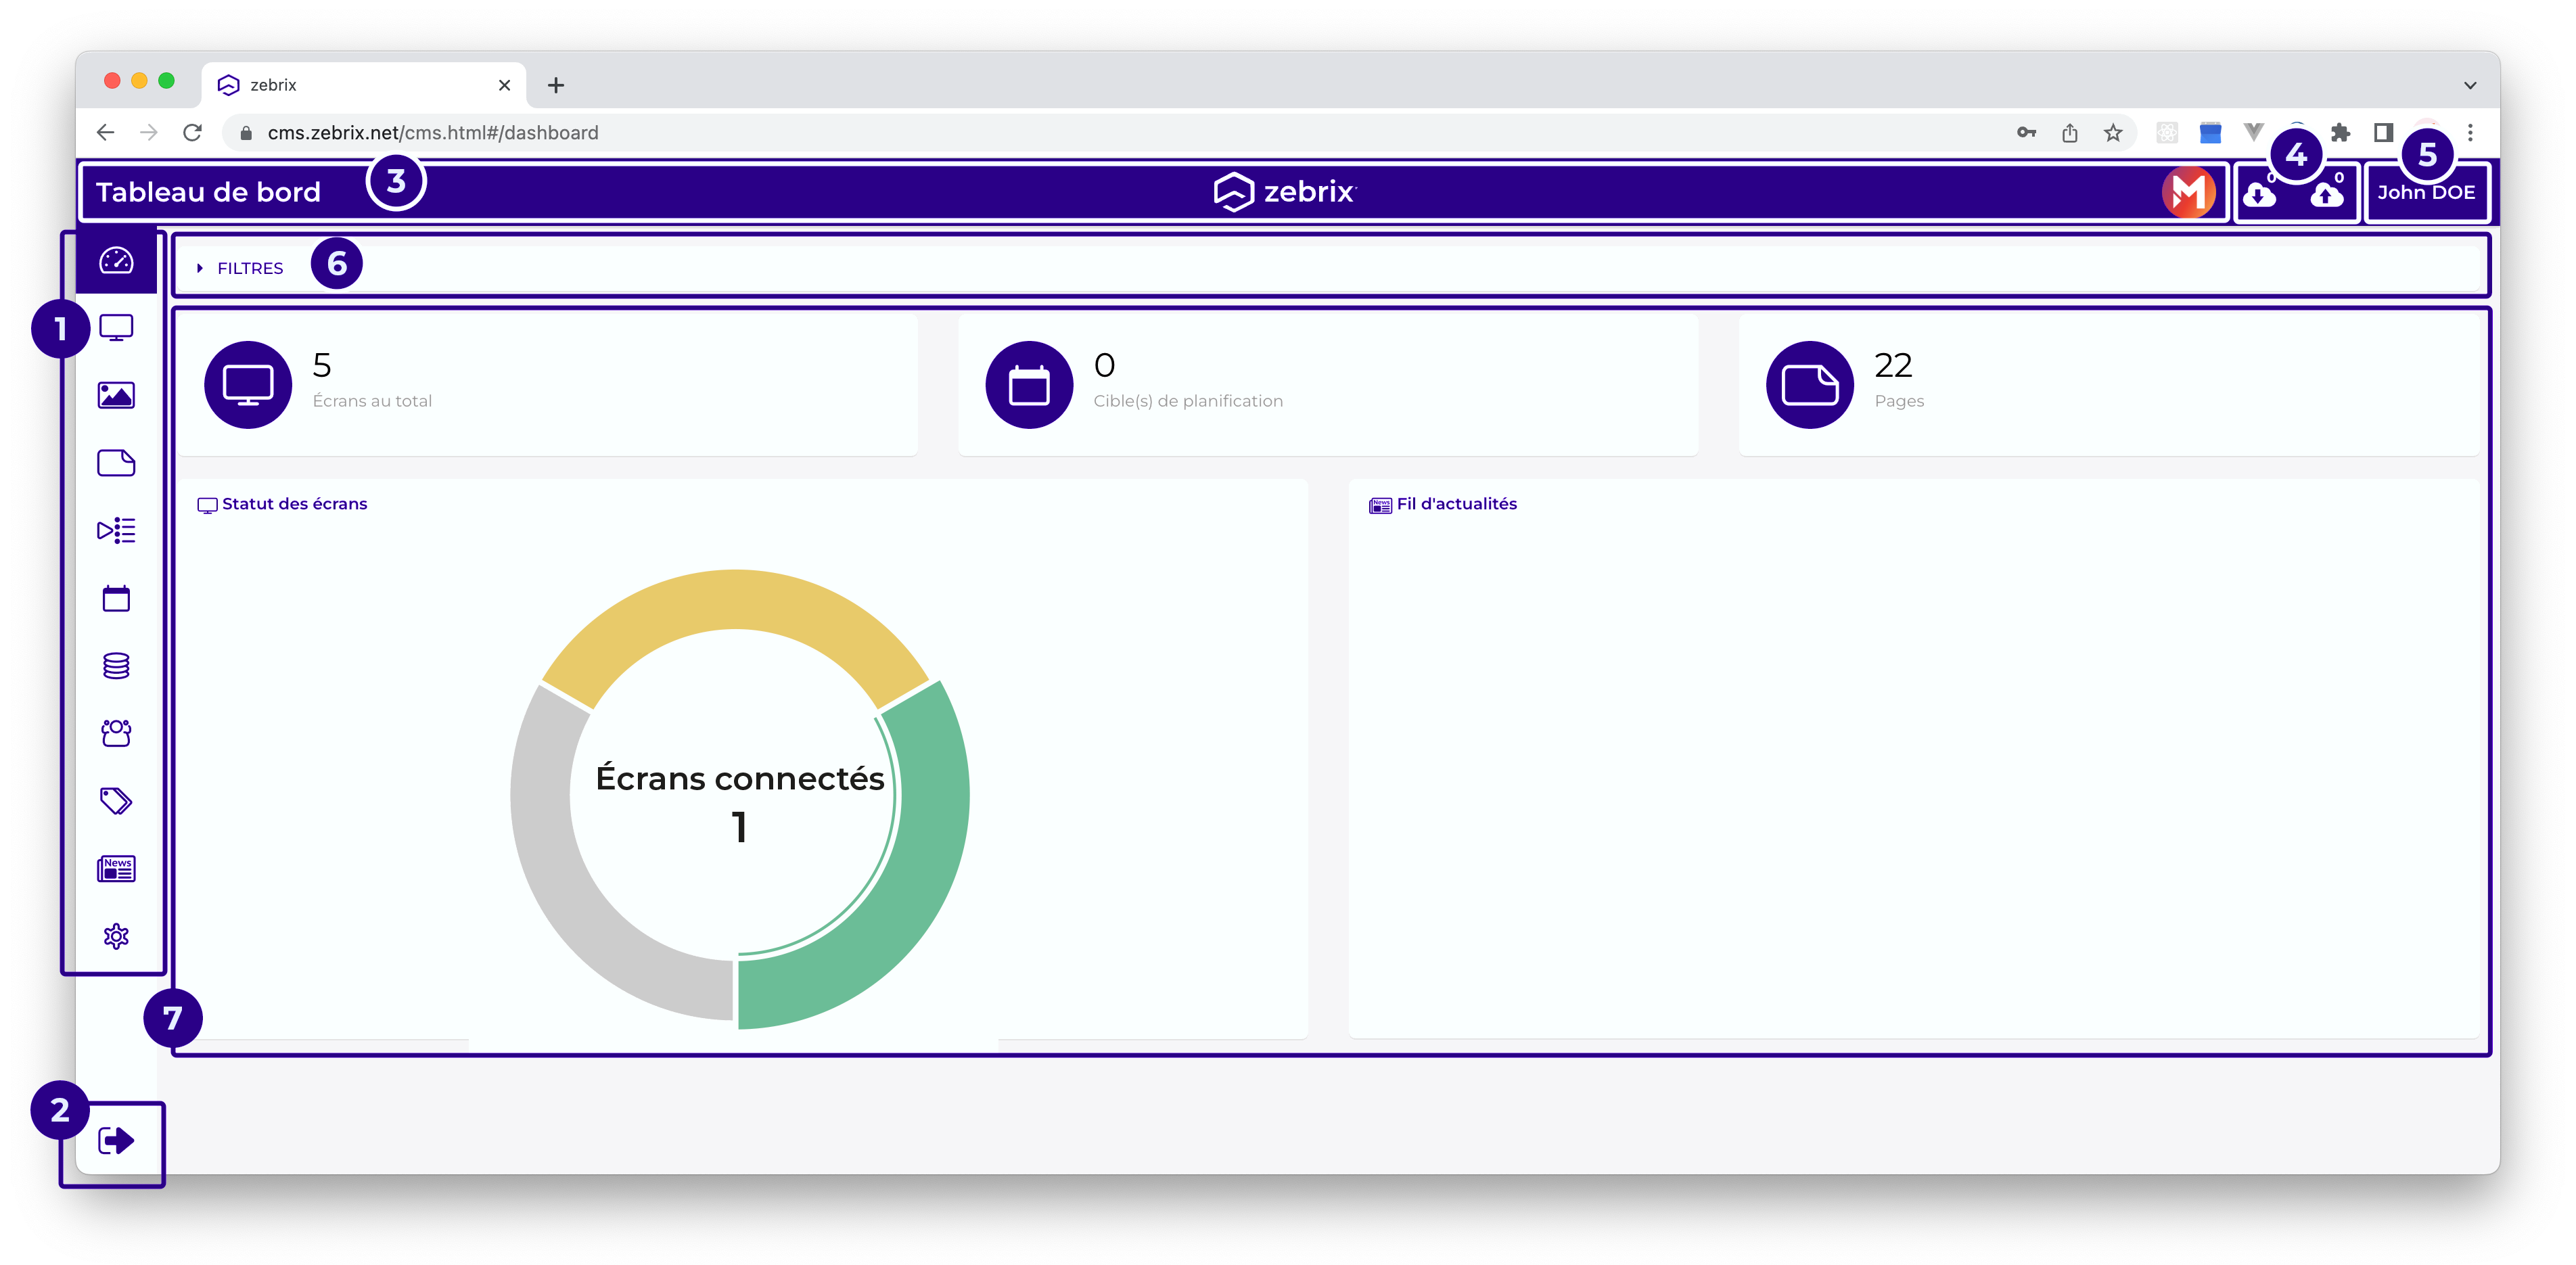This screenshot has height=1265, width=2576.
Task: Open the cloud upload queue
Action: (x=2327, y=194)
